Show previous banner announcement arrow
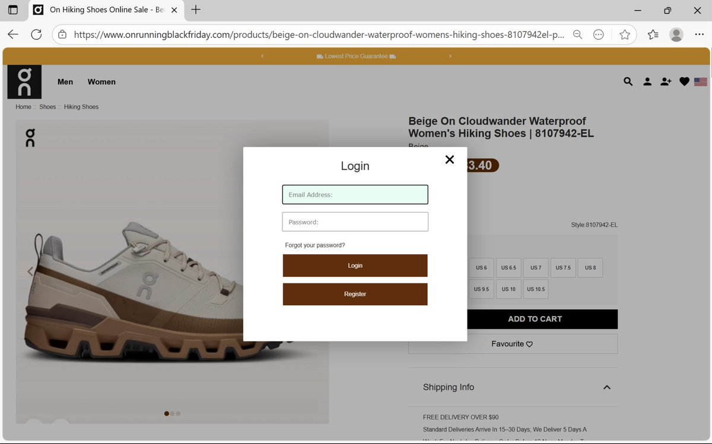The width and height of the screenshot is (712, 444). [x=262, y=56]
